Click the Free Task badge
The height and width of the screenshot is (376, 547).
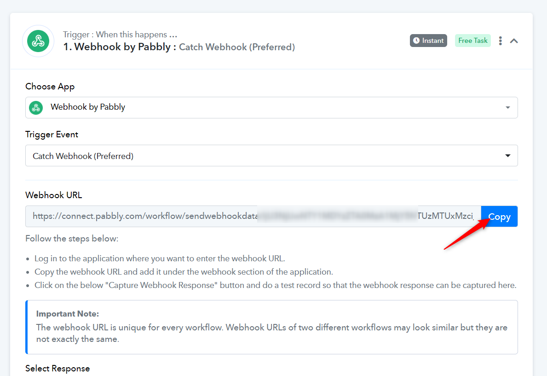(x=472, y=41)
